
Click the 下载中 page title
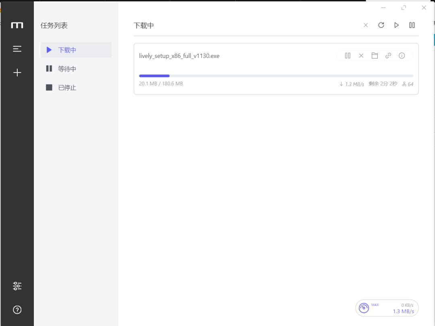144,25
